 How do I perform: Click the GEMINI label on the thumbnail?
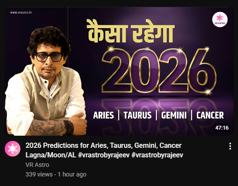(x=174, y=115)
